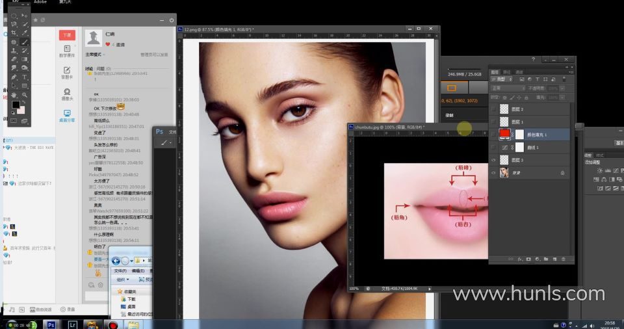Toggle lock all icon in Layers panel
This screenshot has width=624, height=329.
click(526, 97)
